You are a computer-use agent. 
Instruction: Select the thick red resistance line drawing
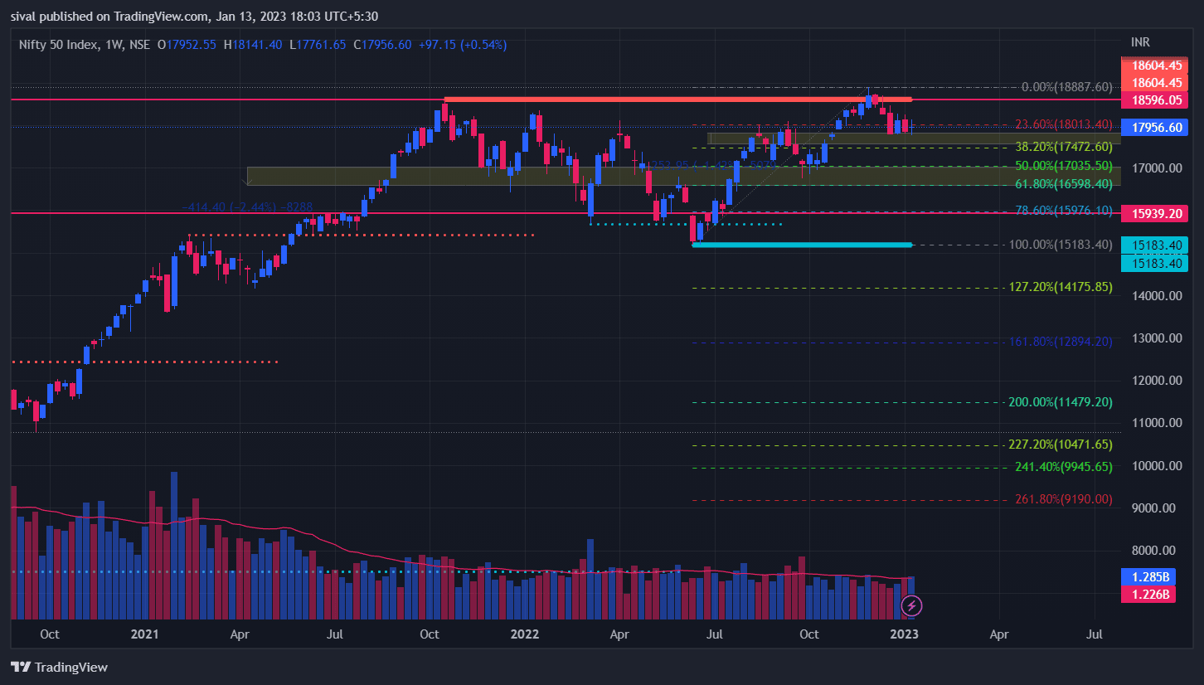point(677,100)
